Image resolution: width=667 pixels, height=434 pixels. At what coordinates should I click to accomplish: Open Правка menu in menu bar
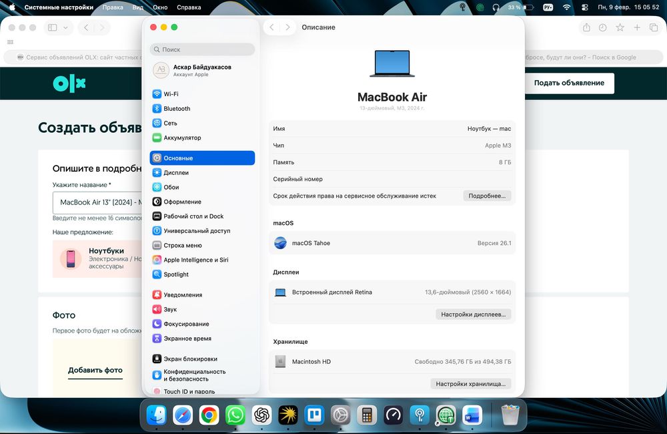[113, 7]
